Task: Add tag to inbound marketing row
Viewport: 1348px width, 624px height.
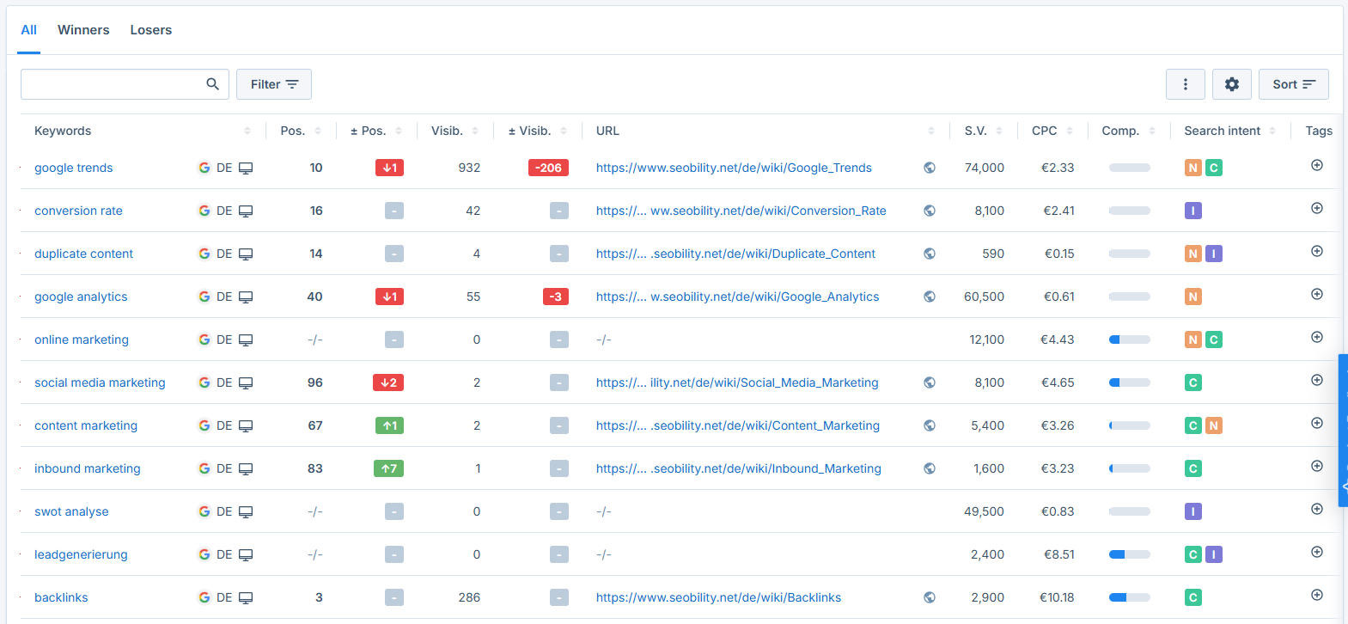Action: pyautogui.click(x=1316, y=466)
